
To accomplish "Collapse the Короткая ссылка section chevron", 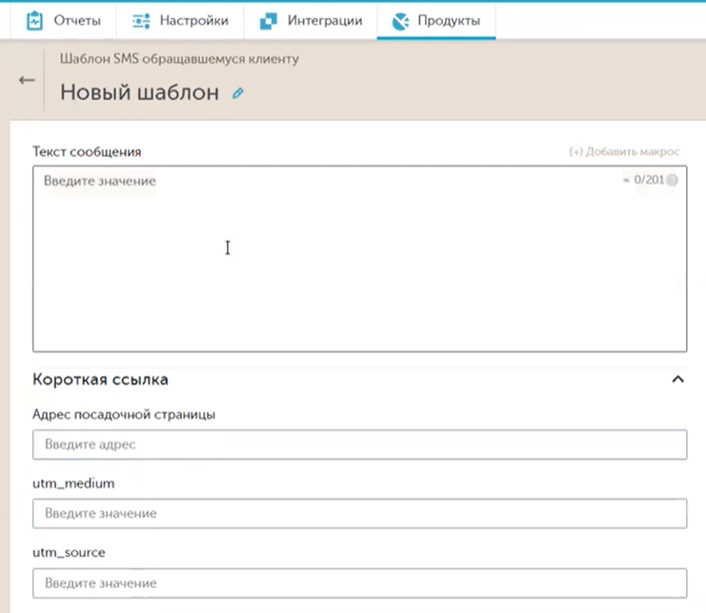I will 677,380.
